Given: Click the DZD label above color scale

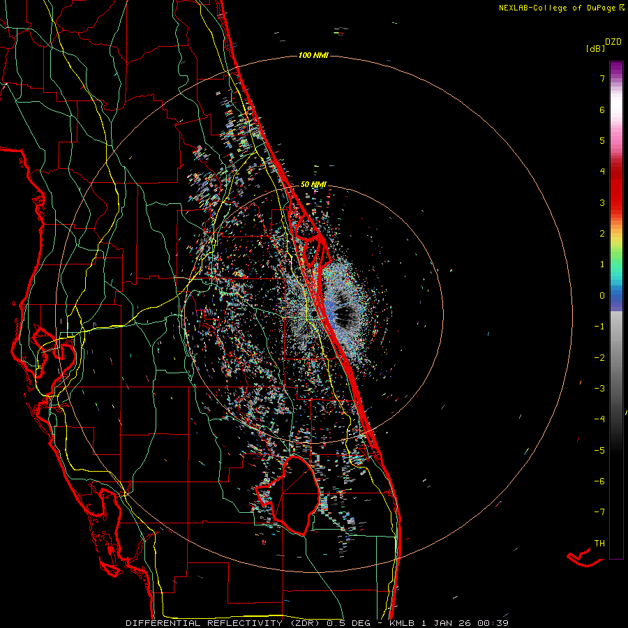Looking at the screenshot, I should click(x=613, y=42).
